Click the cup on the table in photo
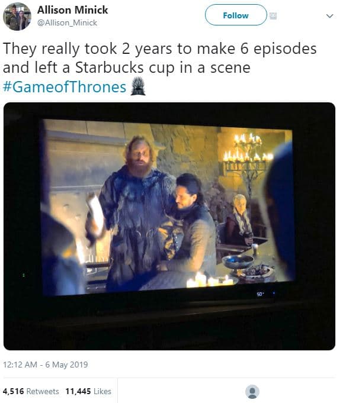The height and width of the screenshot is (403, 343). click(255, 249)
